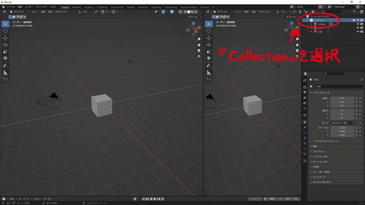Screen dimensions: 365x205
Task: Edit the Location X field
Action: click(342, 98)
